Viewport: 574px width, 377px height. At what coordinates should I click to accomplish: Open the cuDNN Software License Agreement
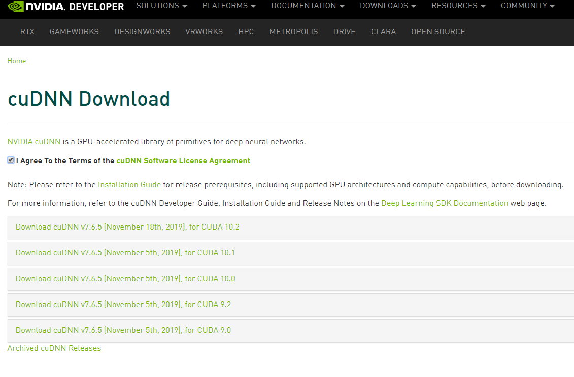click(183, 161)
